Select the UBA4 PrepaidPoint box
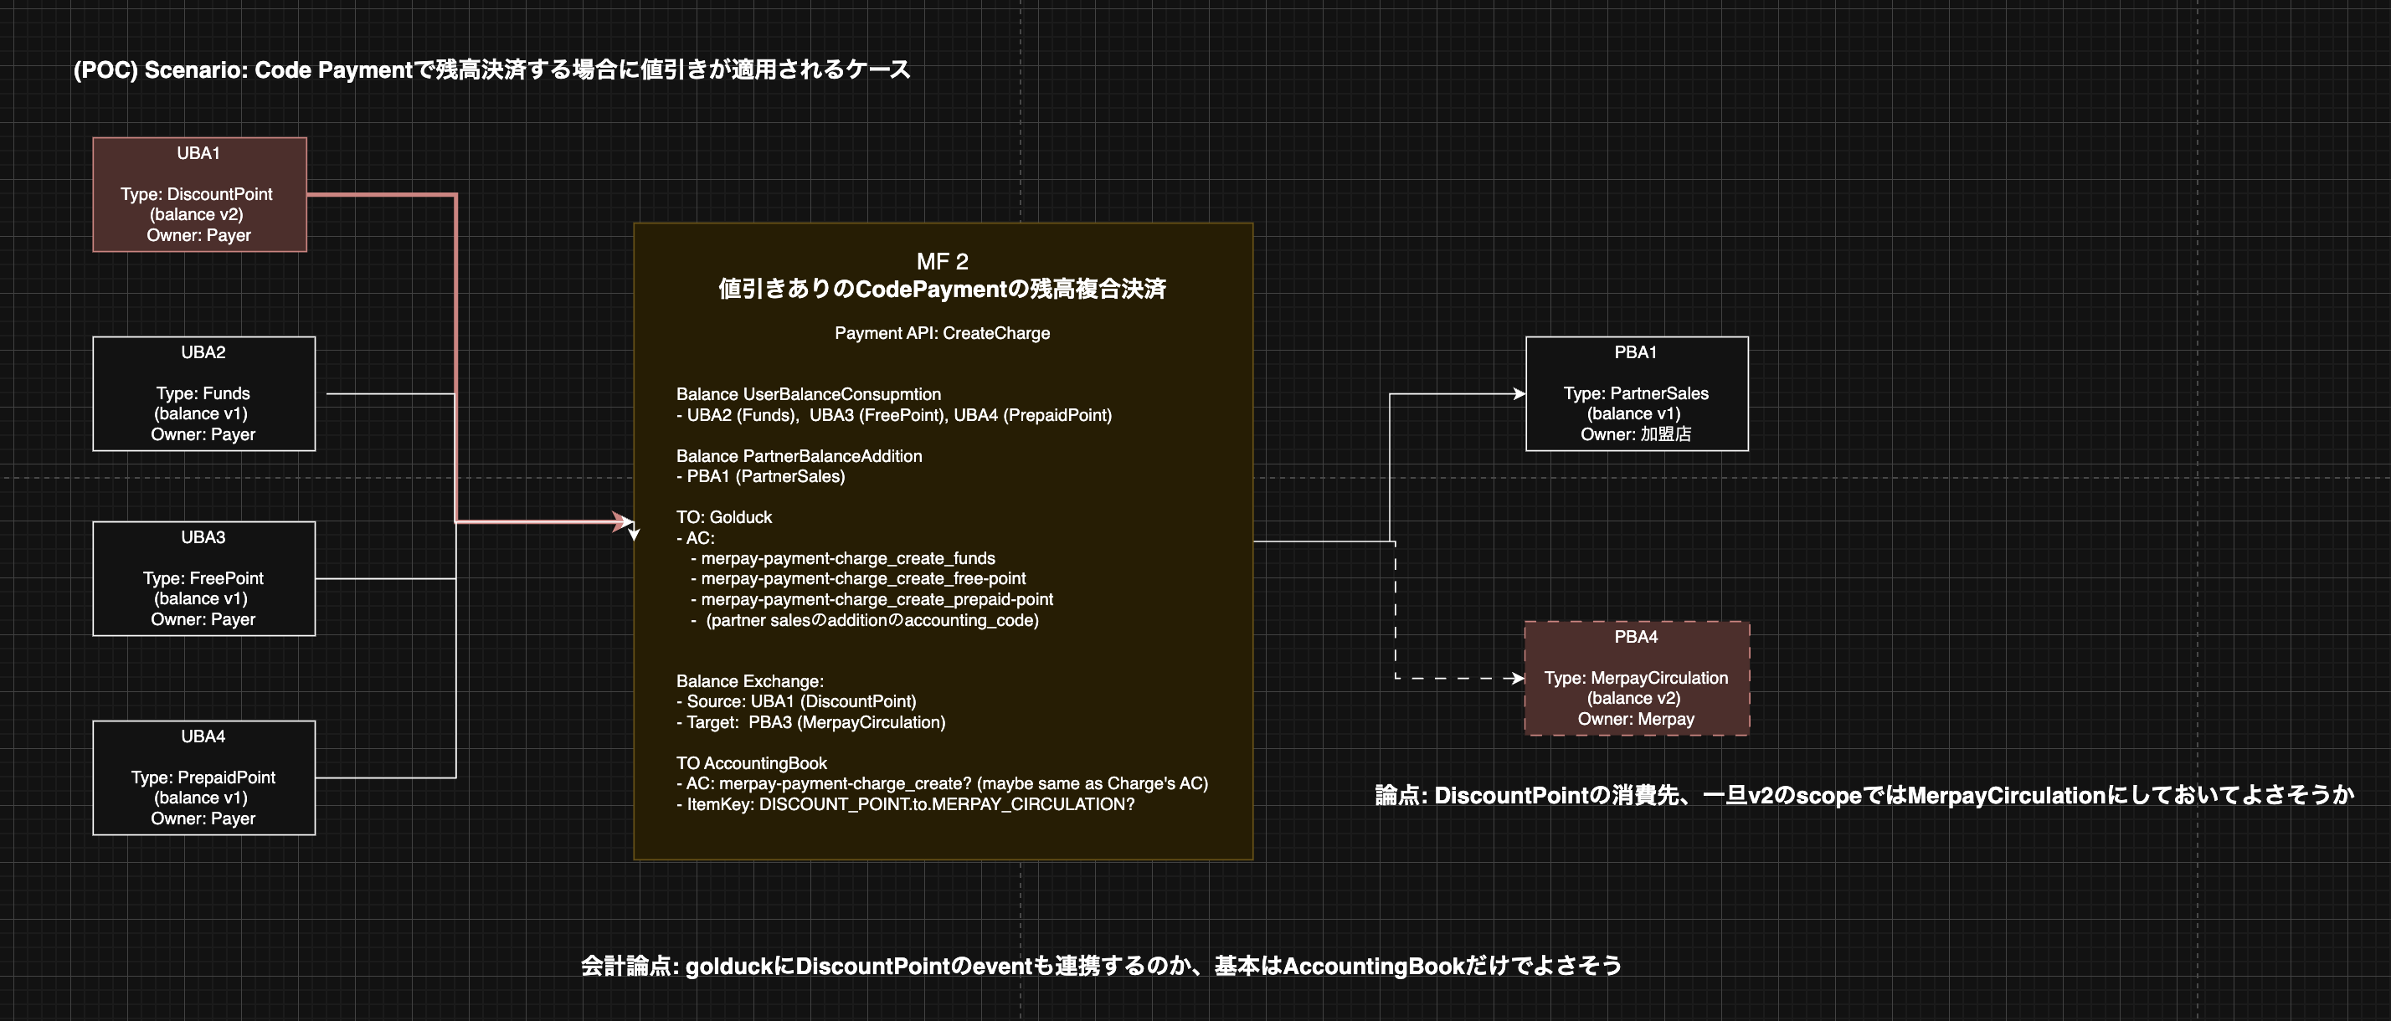This screenshot has height=1021, width=2391. click(204, 777)
